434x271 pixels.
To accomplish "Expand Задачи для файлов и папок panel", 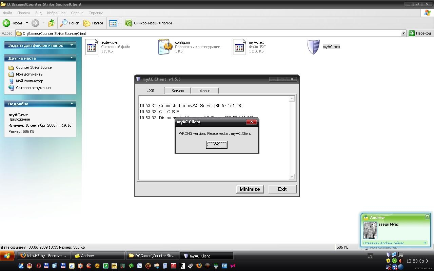I will pyautogui.click(x=72, y=45).
